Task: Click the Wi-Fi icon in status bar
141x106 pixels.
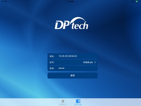Action: 6,1
